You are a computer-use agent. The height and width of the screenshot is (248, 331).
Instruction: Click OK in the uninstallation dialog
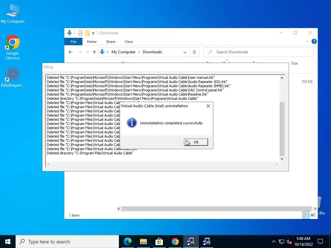196,142
